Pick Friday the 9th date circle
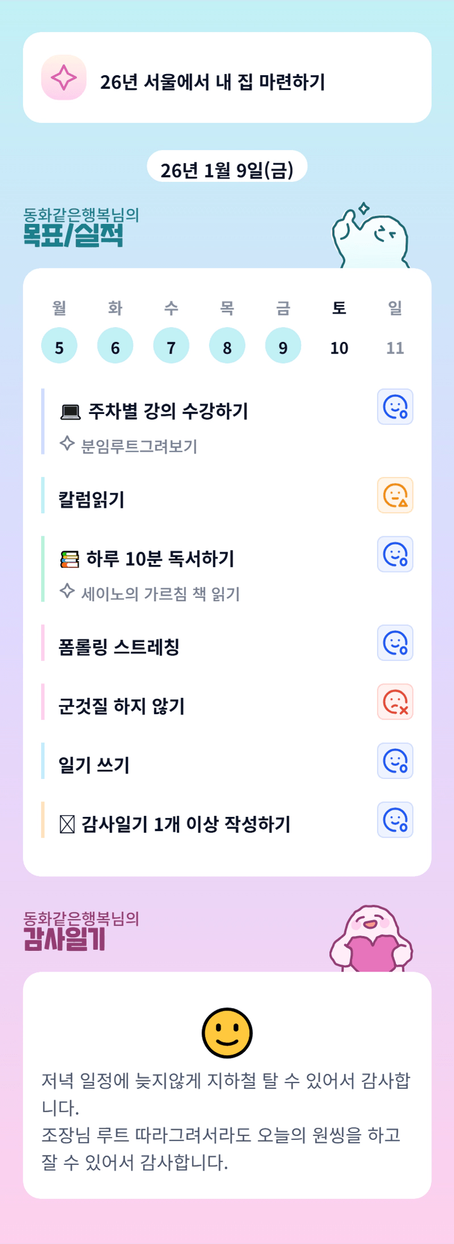The width and height of the screenshot is (454, 1244). click(283, 346)
